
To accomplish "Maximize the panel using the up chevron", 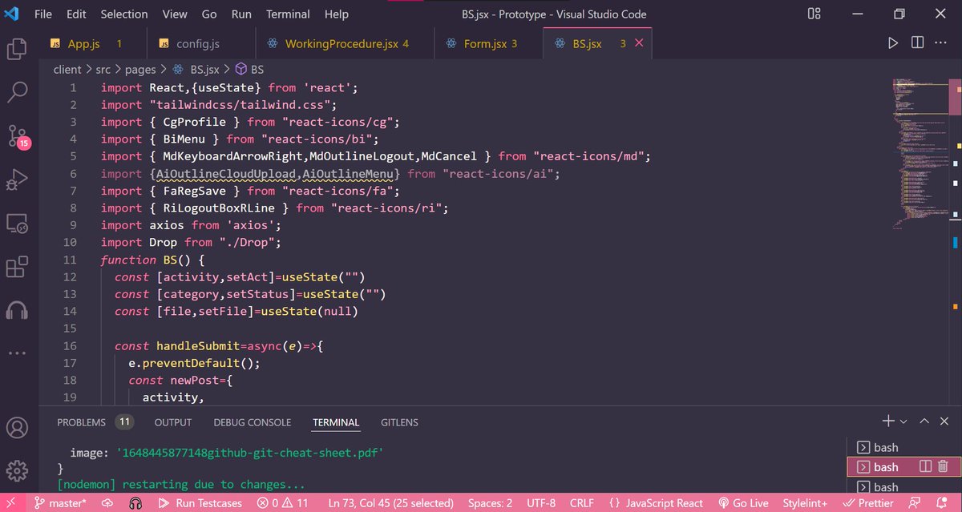I will point(924,421).
